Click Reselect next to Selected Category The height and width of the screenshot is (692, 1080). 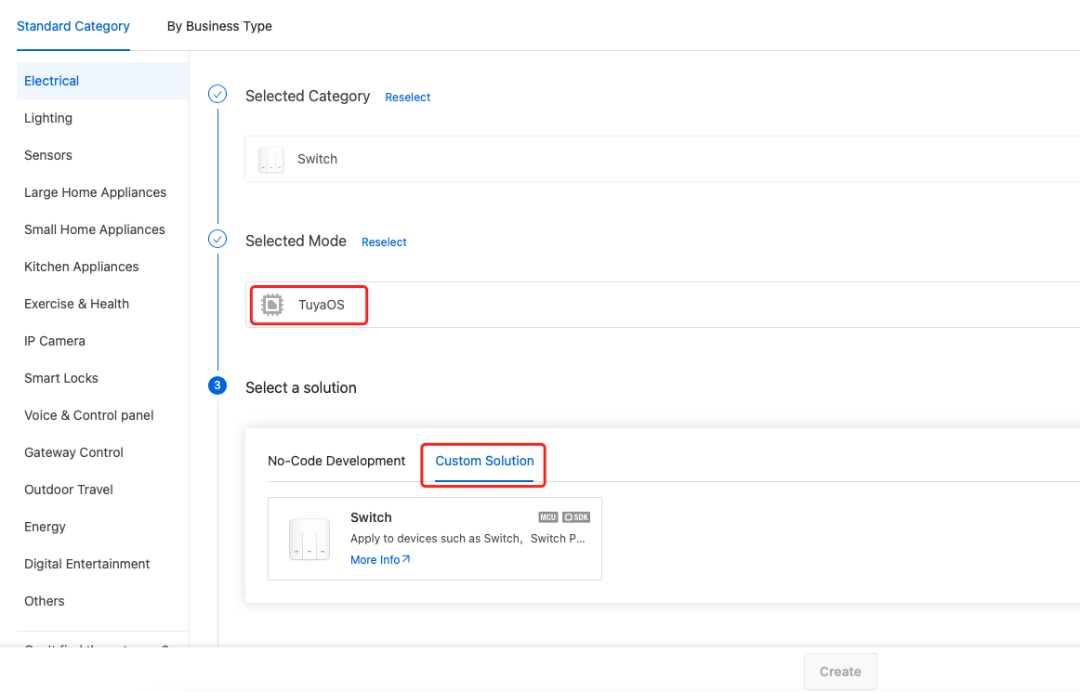(408, 98)
